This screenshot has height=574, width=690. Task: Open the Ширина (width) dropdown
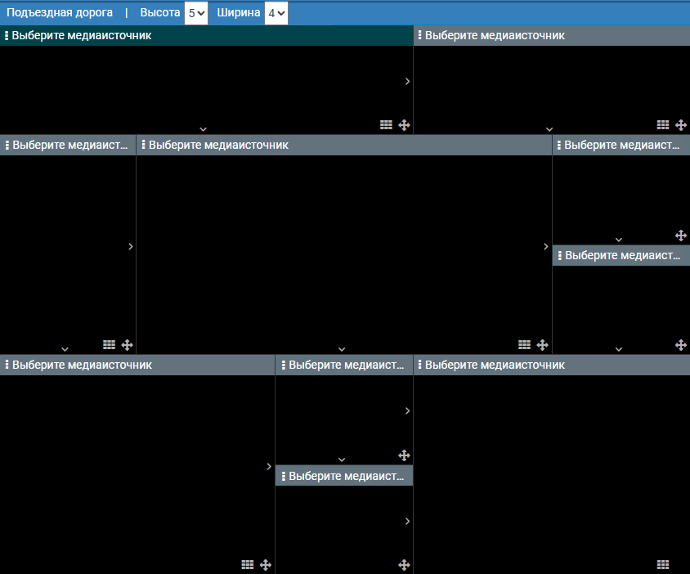pos(276,13)
